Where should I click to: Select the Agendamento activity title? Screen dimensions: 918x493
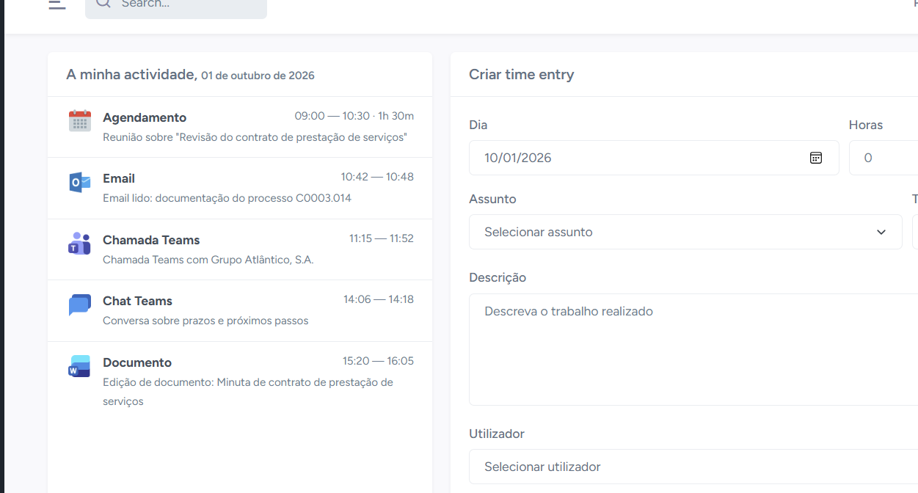click(x=145, y=117)
